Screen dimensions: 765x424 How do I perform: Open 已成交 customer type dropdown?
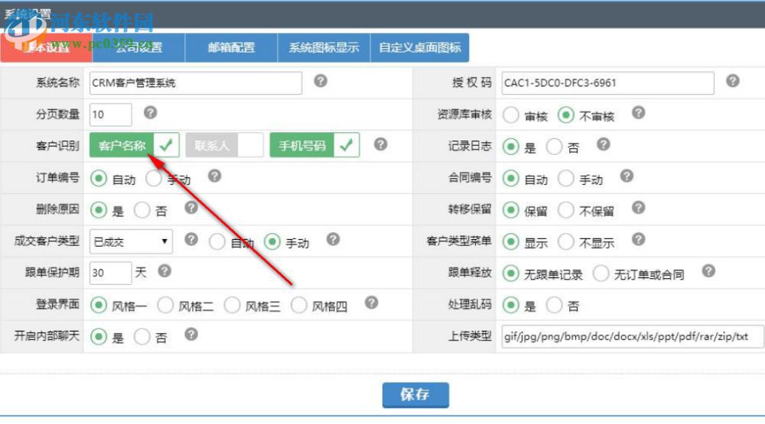131,241
